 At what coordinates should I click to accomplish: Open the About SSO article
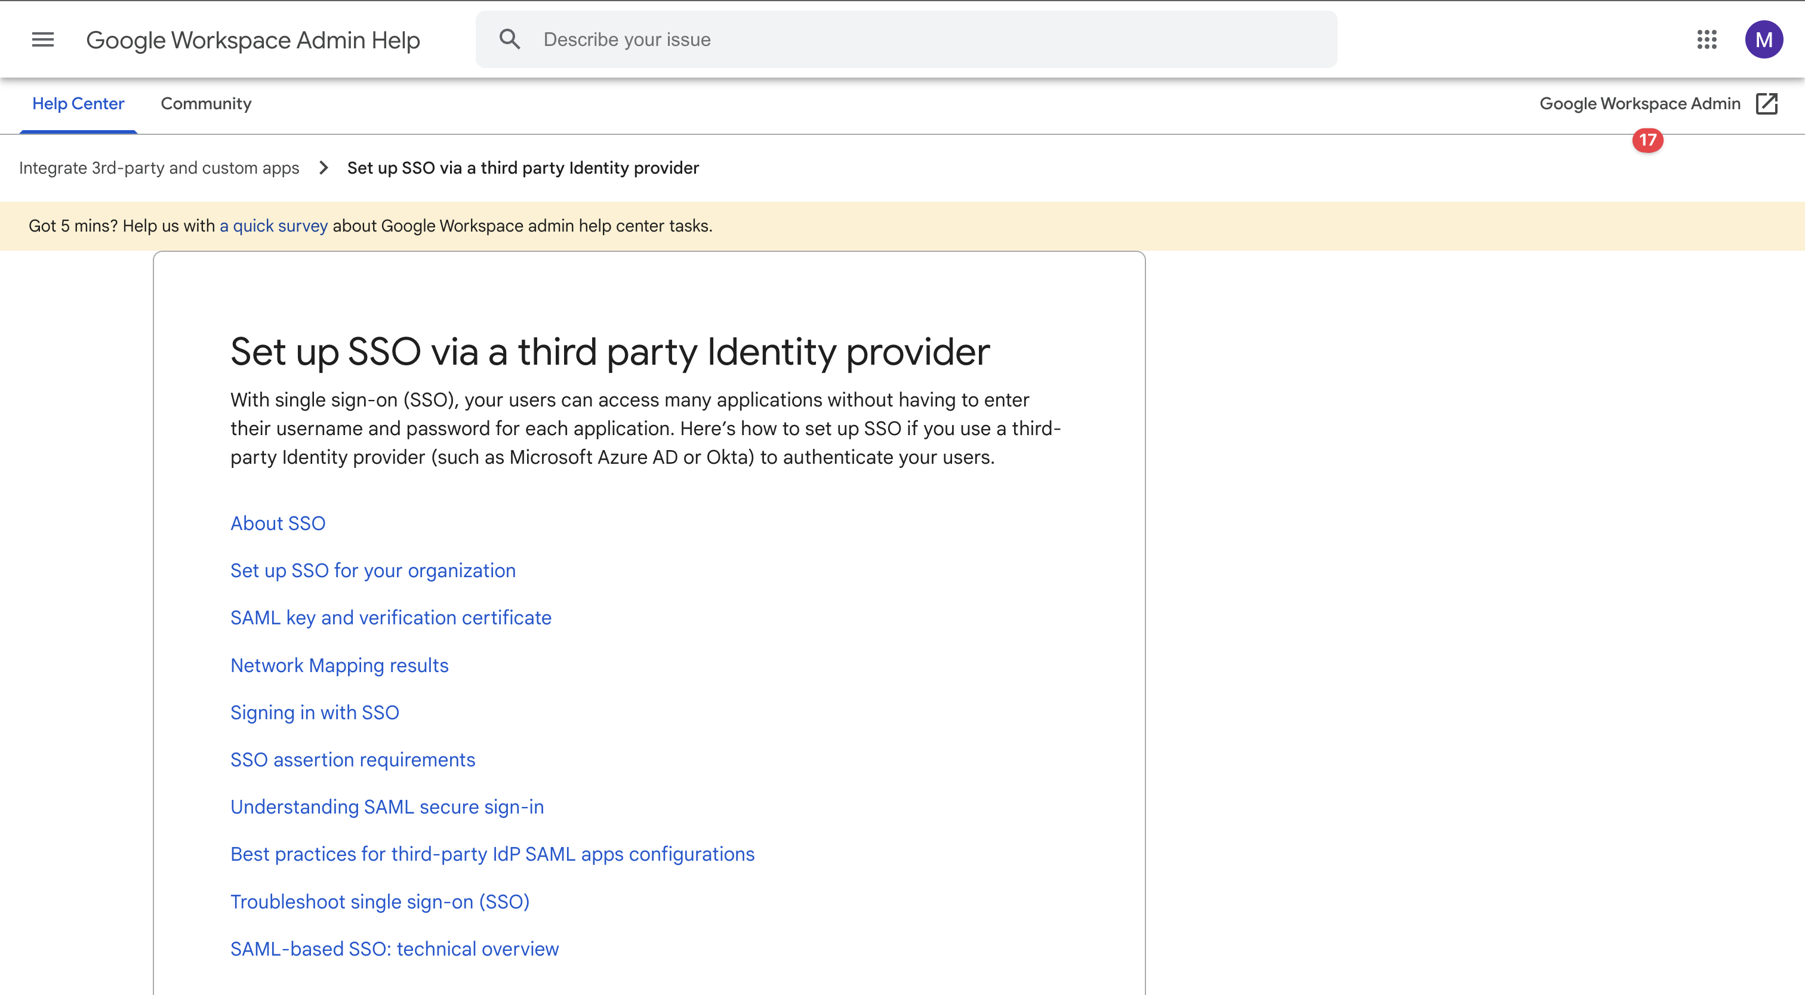click(278, 523)
